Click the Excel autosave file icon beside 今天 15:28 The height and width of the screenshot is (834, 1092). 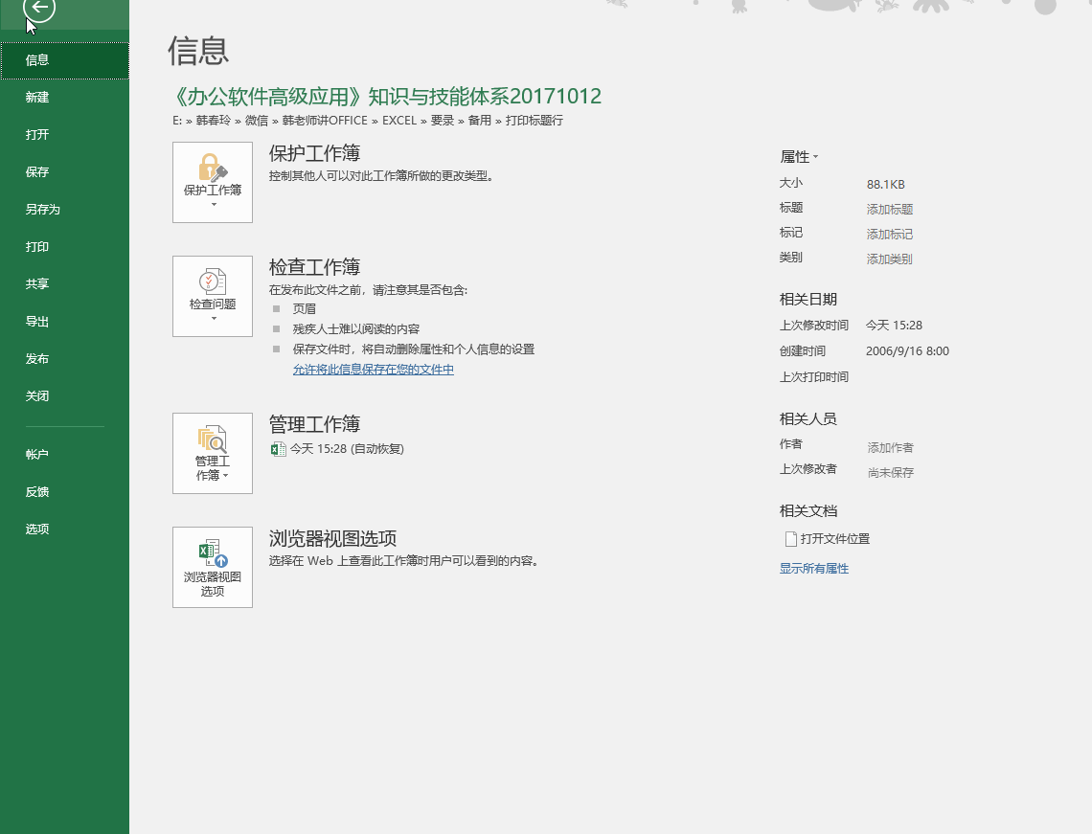coord(278,449)
